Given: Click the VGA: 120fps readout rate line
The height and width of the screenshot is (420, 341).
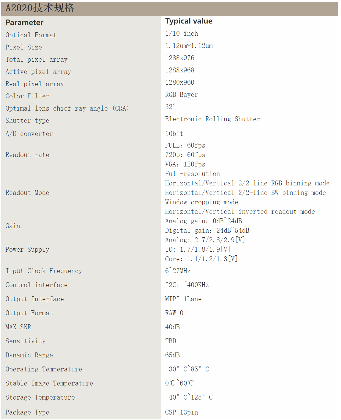Looking at the screenshot, I should pyautogui.click(x=185, y=164).
